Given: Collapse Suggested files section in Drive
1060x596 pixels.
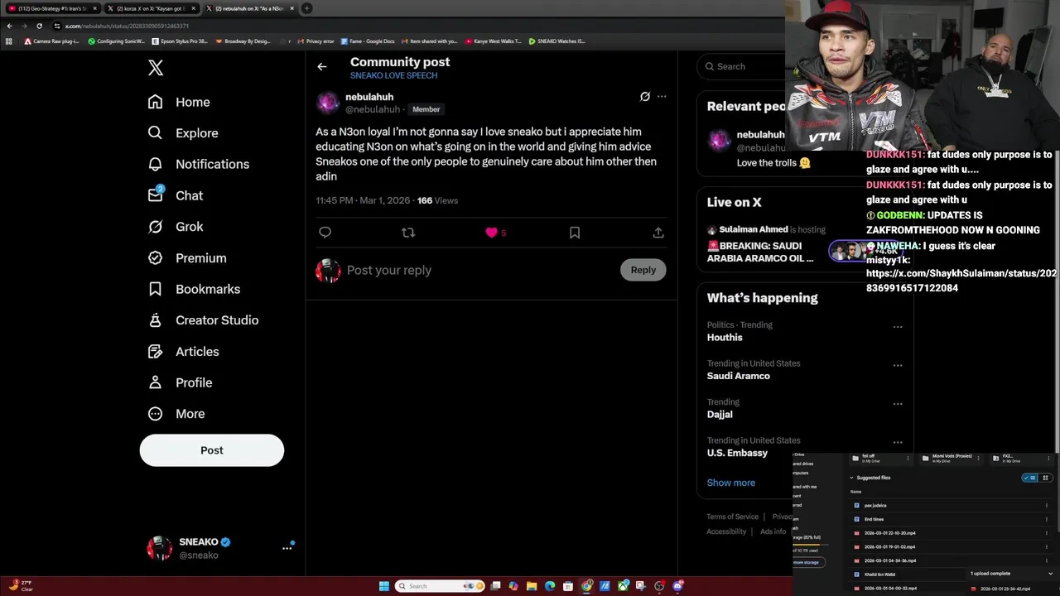Looking at the screenshot, I should pyautogui.click(x=851, y=478).
